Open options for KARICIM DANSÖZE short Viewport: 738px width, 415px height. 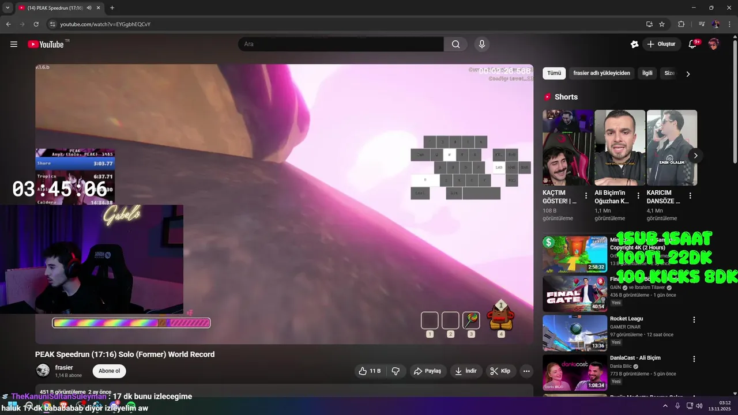coord(690,196)
